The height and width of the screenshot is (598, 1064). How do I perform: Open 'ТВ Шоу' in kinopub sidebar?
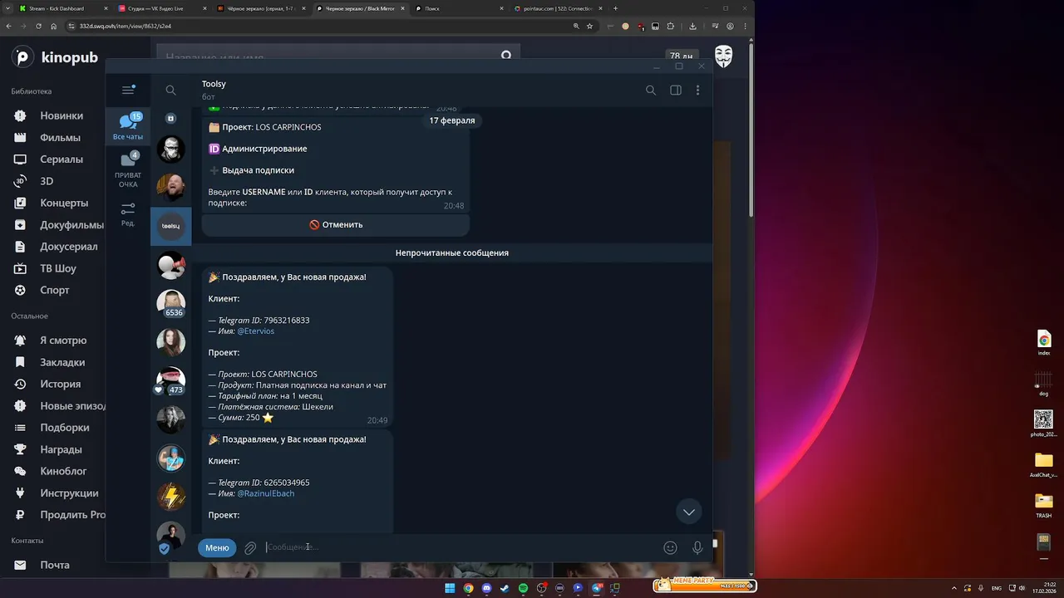(58, 268)
